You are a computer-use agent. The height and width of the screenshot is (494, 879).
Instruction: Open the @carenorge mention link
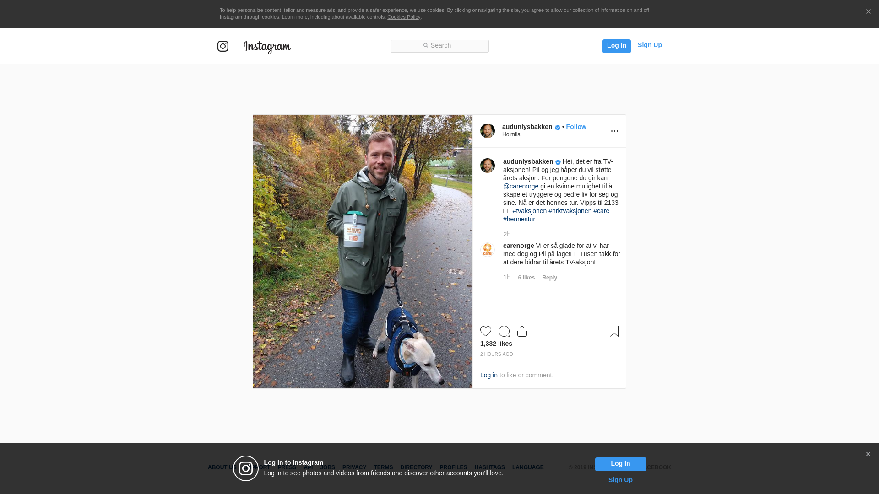(x=521, y=186)
